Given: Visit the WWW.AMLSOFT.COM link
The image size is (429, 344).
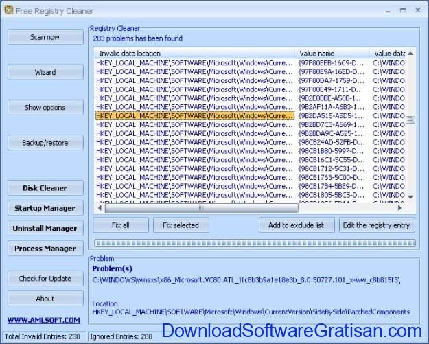Looking at the screenshot, I should 44,320.
